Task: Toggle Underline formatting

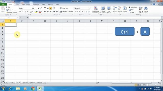Action: [x=25, y=12]
